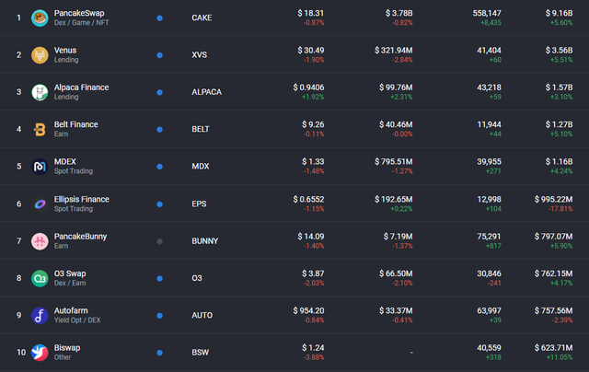Click the O3 Swap logo icon
This screenshot has height=372, width=589.
[x=40, y=278]
